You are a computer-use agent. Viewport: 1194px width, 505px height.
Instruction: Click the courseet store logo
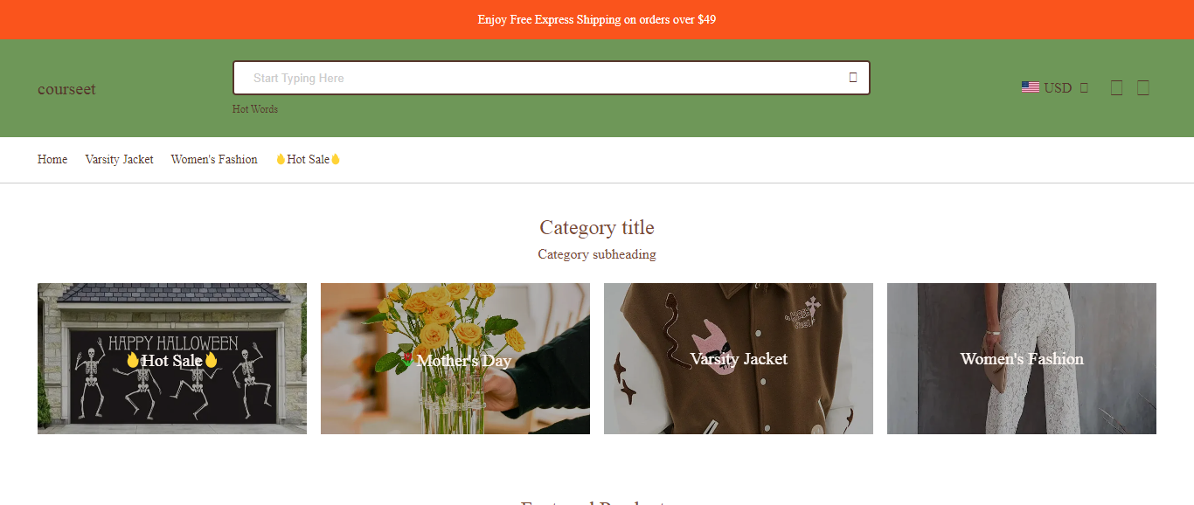[x=66, y=89]
